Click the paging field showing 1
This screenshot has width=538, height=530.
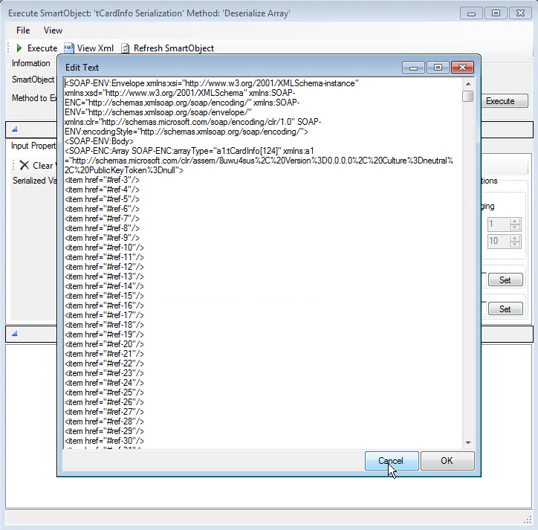coord(499,224)
